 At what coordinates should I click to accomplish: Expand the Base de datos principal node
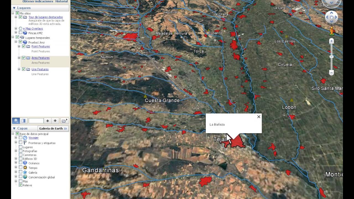point(13,134)
